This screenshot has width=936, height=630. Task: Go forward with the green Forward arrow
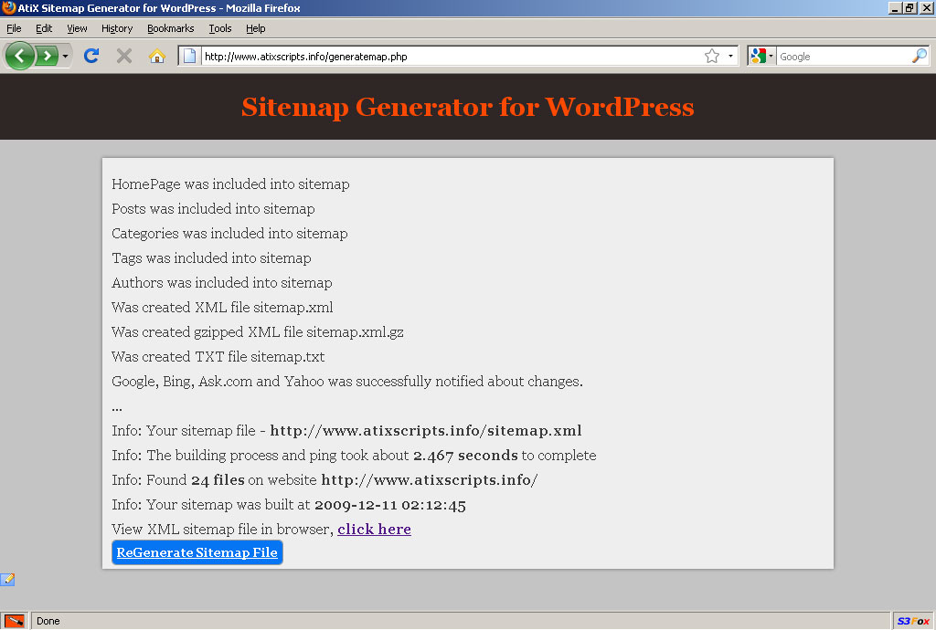(47, 56)
